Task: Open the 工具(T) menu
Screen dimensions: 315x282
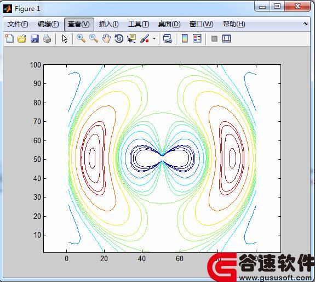Action: pos(139,24)
